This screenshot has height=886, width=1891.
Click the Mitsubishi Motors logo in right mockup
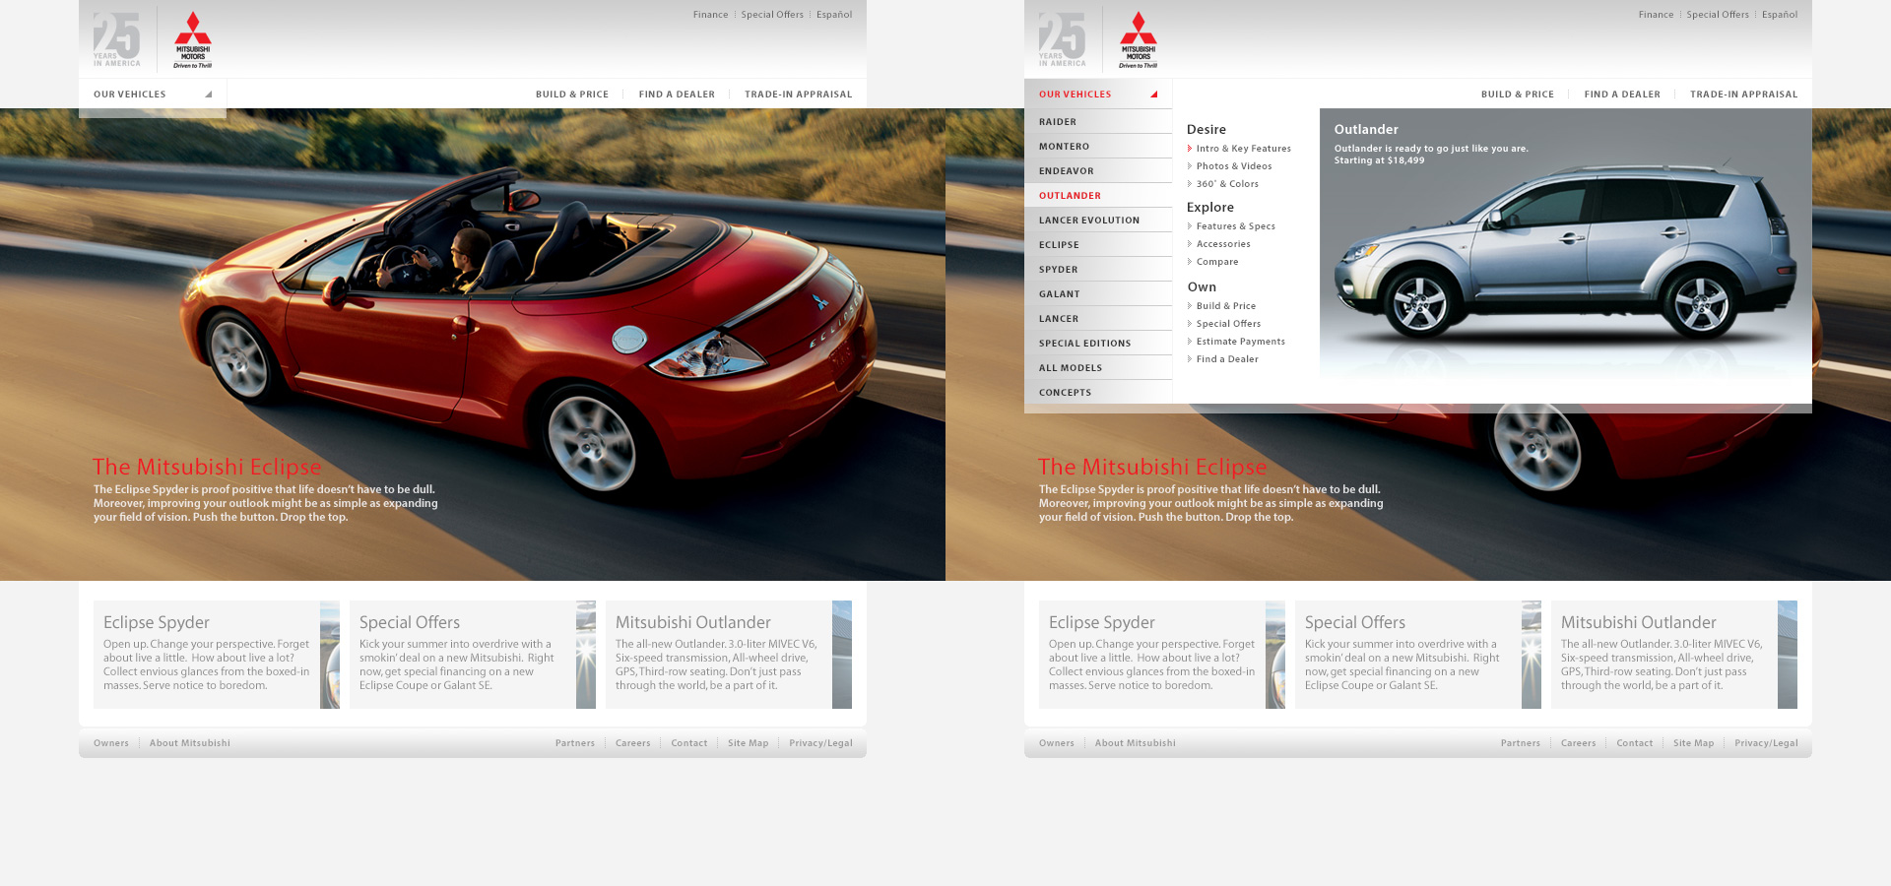(1139, 39)
